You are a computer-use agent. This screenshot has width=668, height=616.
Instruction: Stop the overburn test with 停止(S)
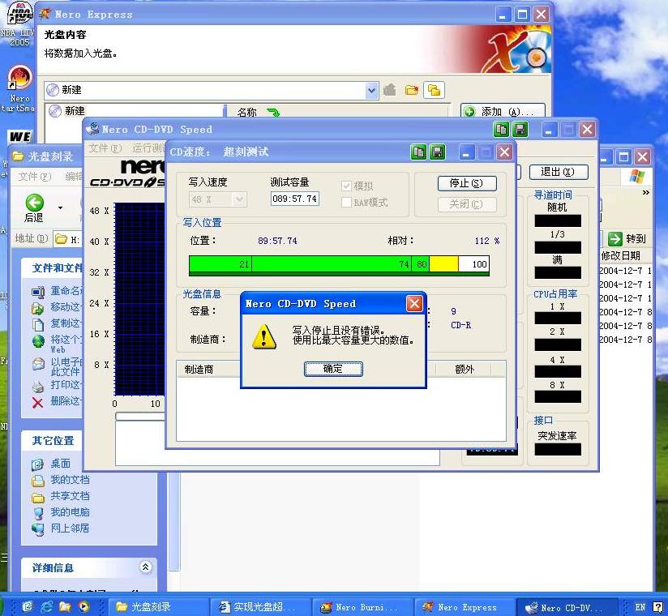(467, 183)
